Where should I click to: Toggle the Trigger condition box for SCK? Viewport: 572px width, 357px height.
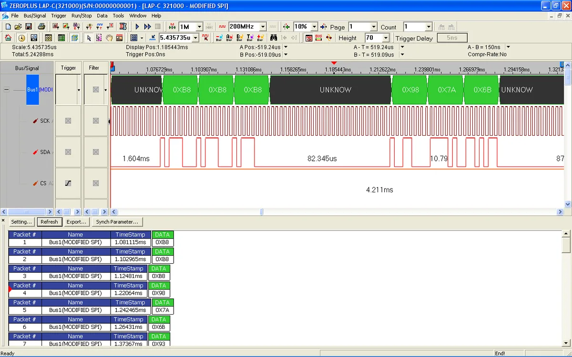pyautogui.click(x=68, y=120)
